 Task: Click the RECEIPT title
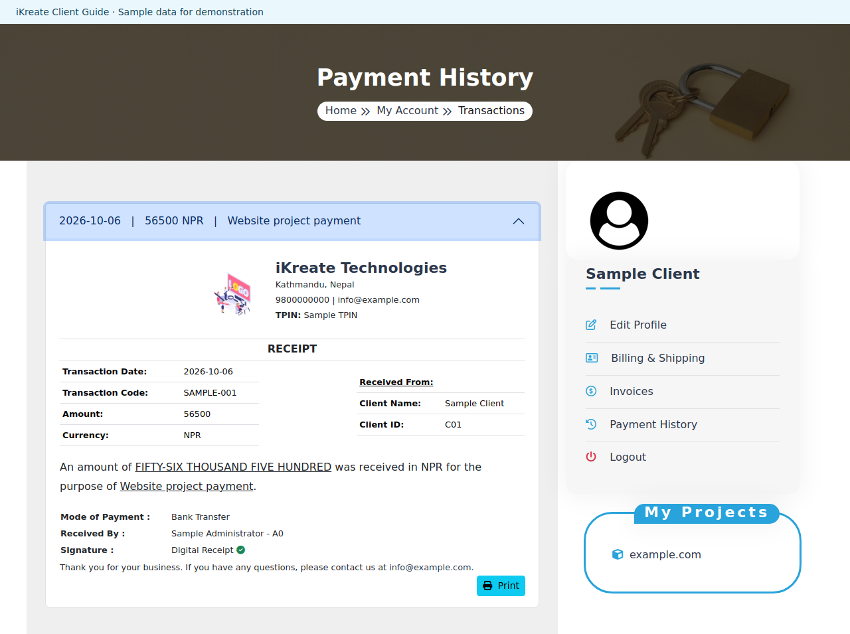click(x=292, y=349)
